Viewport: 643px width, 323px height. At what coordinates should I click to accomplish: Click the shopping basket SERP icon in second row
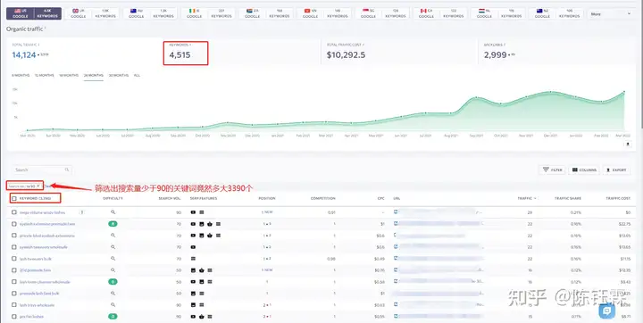coord(210,224)
